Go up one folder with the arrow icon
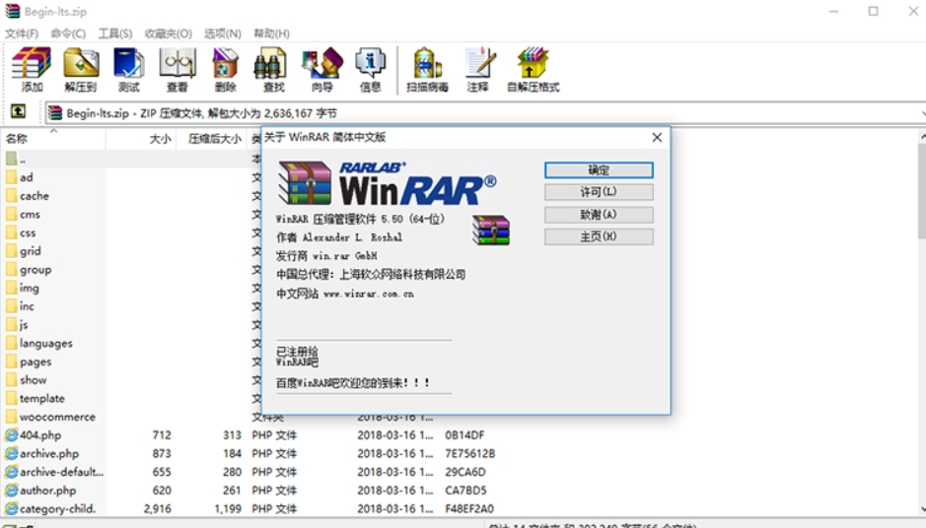Screen dimensions: 926x528 [19, 111]
